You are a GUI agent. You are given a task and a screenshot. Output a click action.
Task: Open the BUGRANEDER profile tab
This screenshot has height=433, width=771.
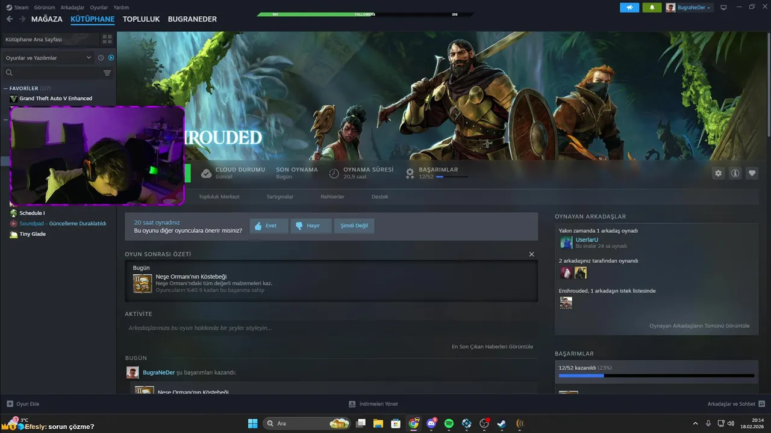click(192, 19)
